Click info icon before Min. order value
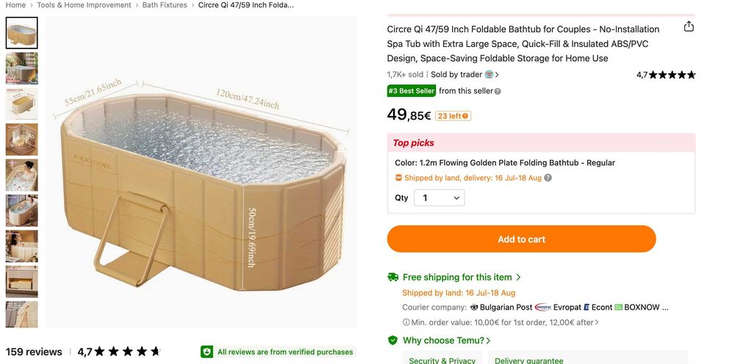This screenshot has height=364, width=735. 406,322
